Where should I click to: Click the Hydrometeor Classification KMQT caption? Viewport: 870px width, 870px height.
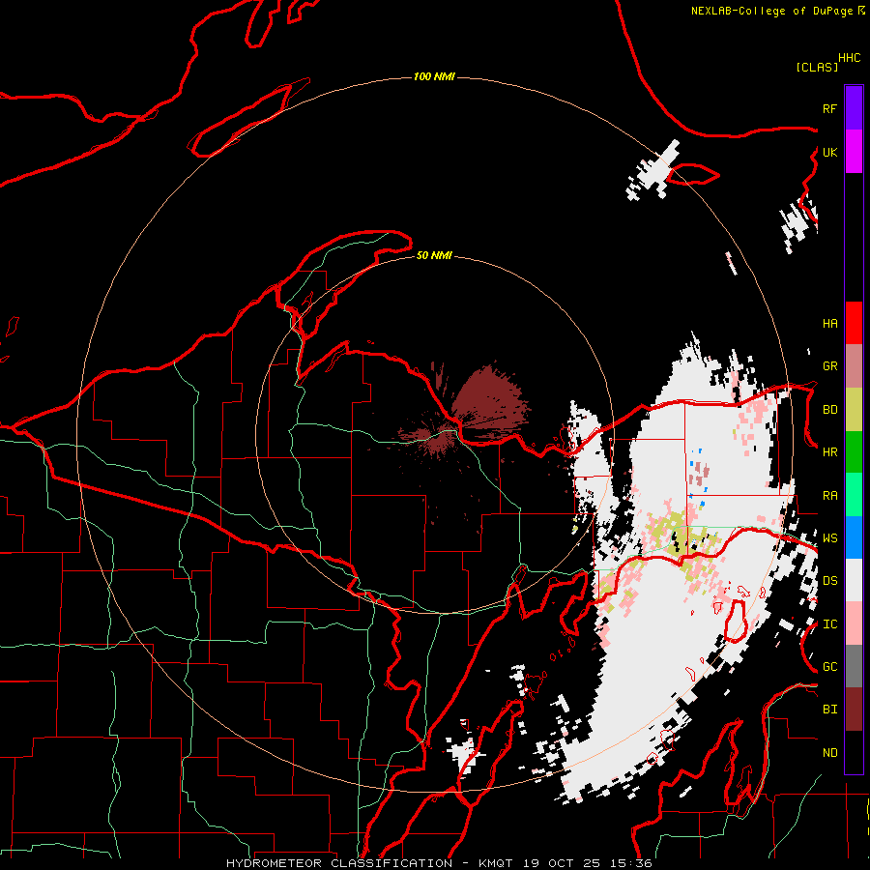coord(439,863)
